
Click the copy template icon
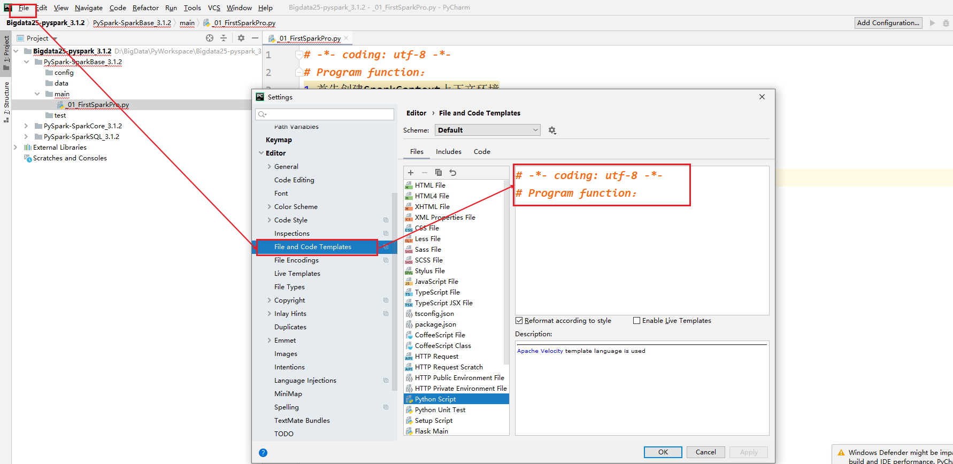point(439,173)
